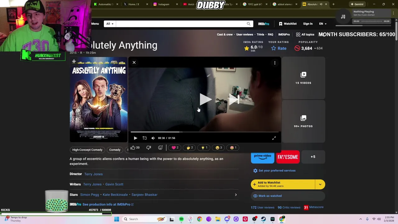React with the laughing face emoji

[219, 148]
